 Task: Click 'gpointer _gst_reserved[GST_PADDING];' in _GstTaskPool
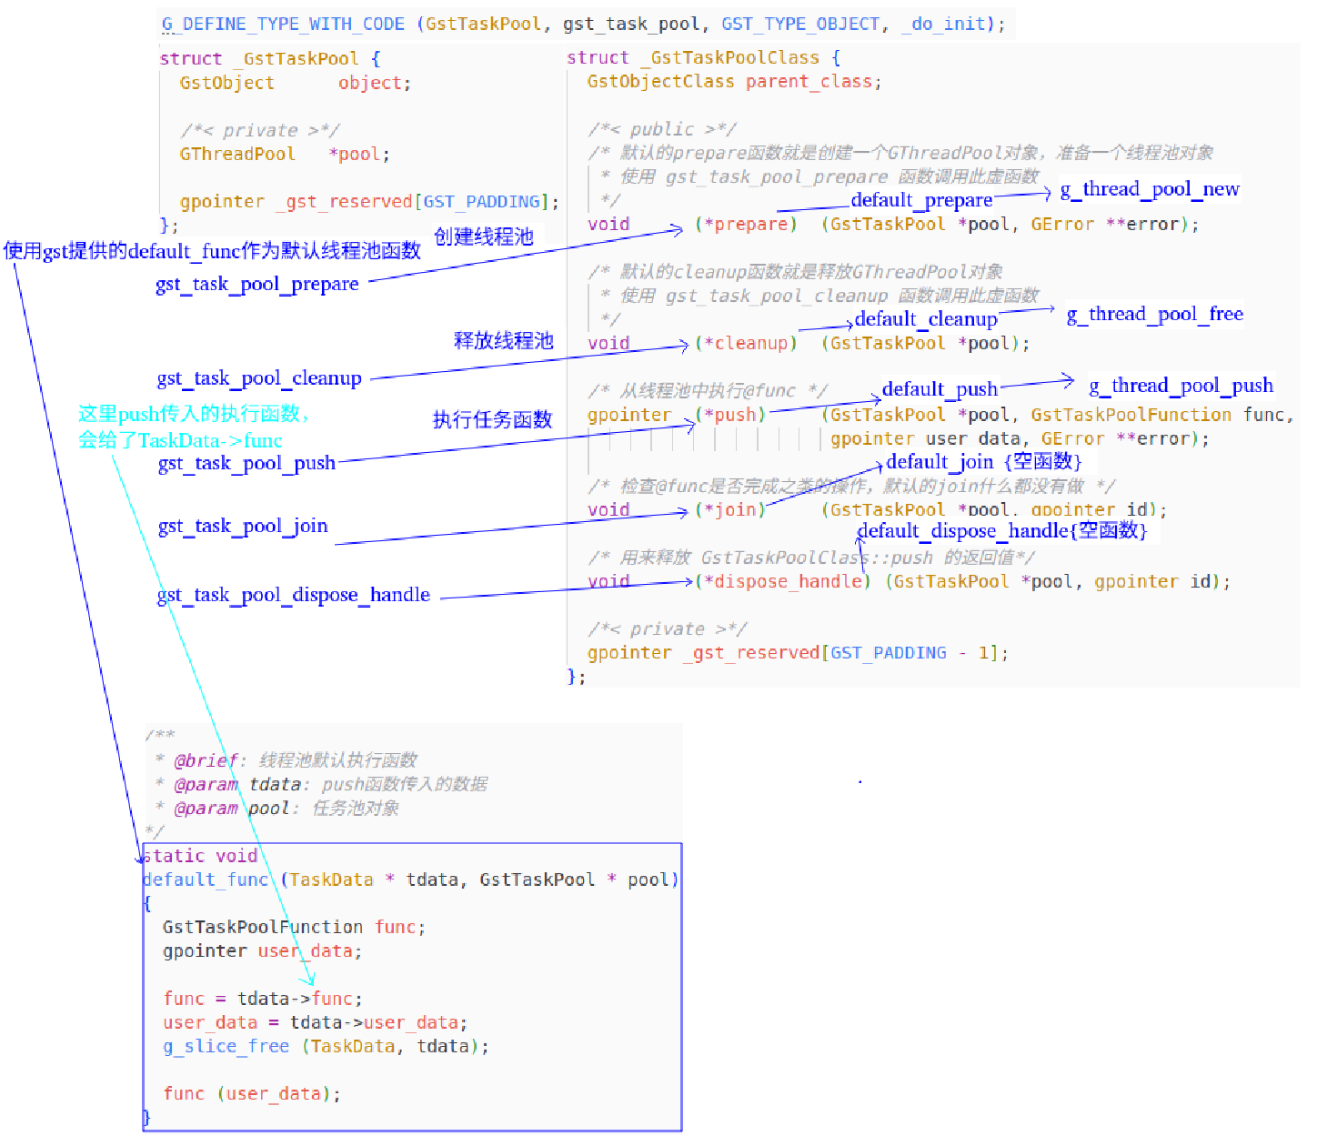click(x=369, y=201)
